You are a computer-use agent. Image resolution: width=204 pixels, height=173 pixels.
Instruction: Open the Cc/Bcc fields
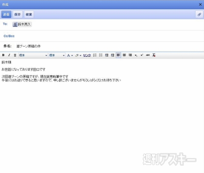pyautogui.click(x=9, y=36)
